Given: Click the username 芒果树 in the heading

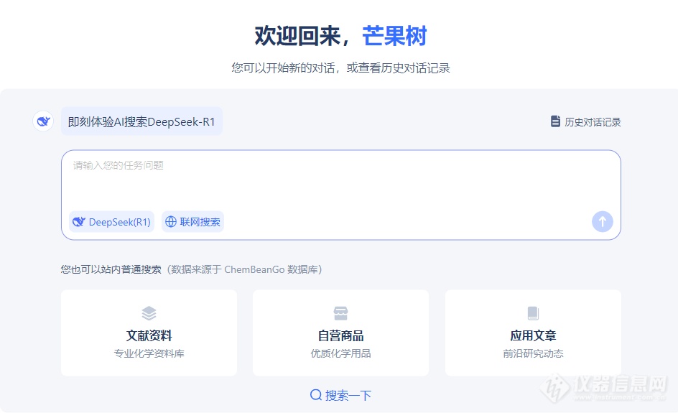Looking at the screenshot, I should (x=394, y=36).
